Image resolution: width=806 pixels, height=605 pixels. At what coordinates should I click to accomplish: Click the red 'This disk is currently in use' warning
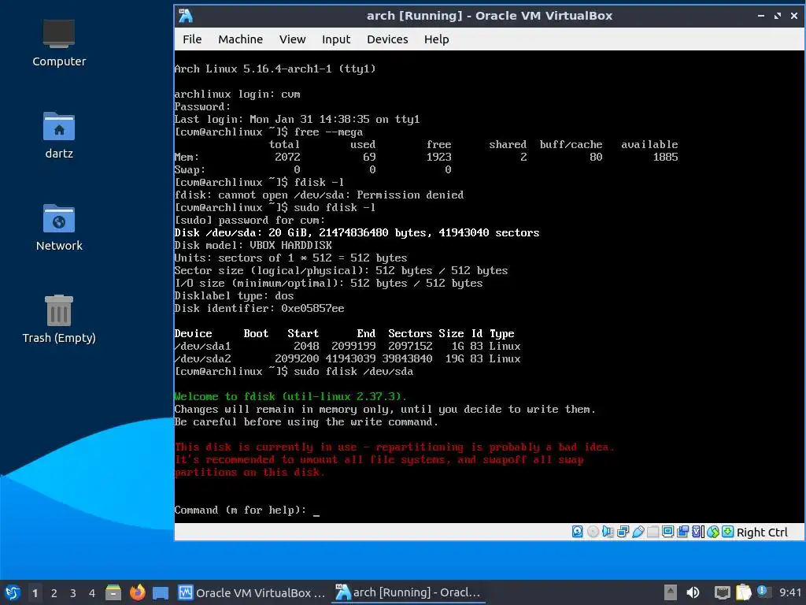(394, 447)
